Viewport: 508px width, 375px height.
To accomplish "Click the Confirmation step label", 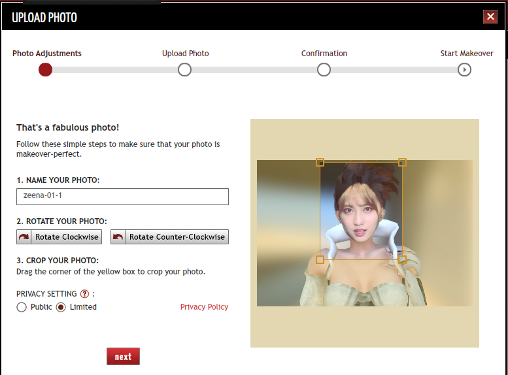I will pyautogui.click(x=324, y=54).
